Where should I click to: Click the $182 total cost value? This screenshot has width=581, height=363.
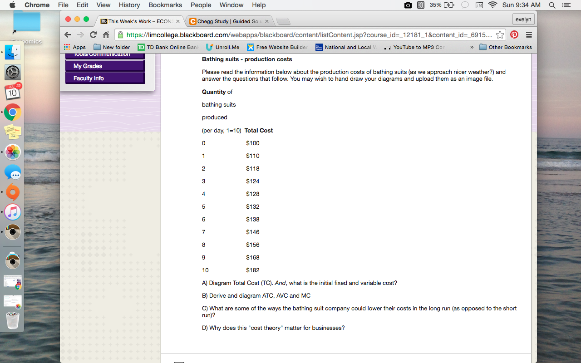(x=253, y=270)
